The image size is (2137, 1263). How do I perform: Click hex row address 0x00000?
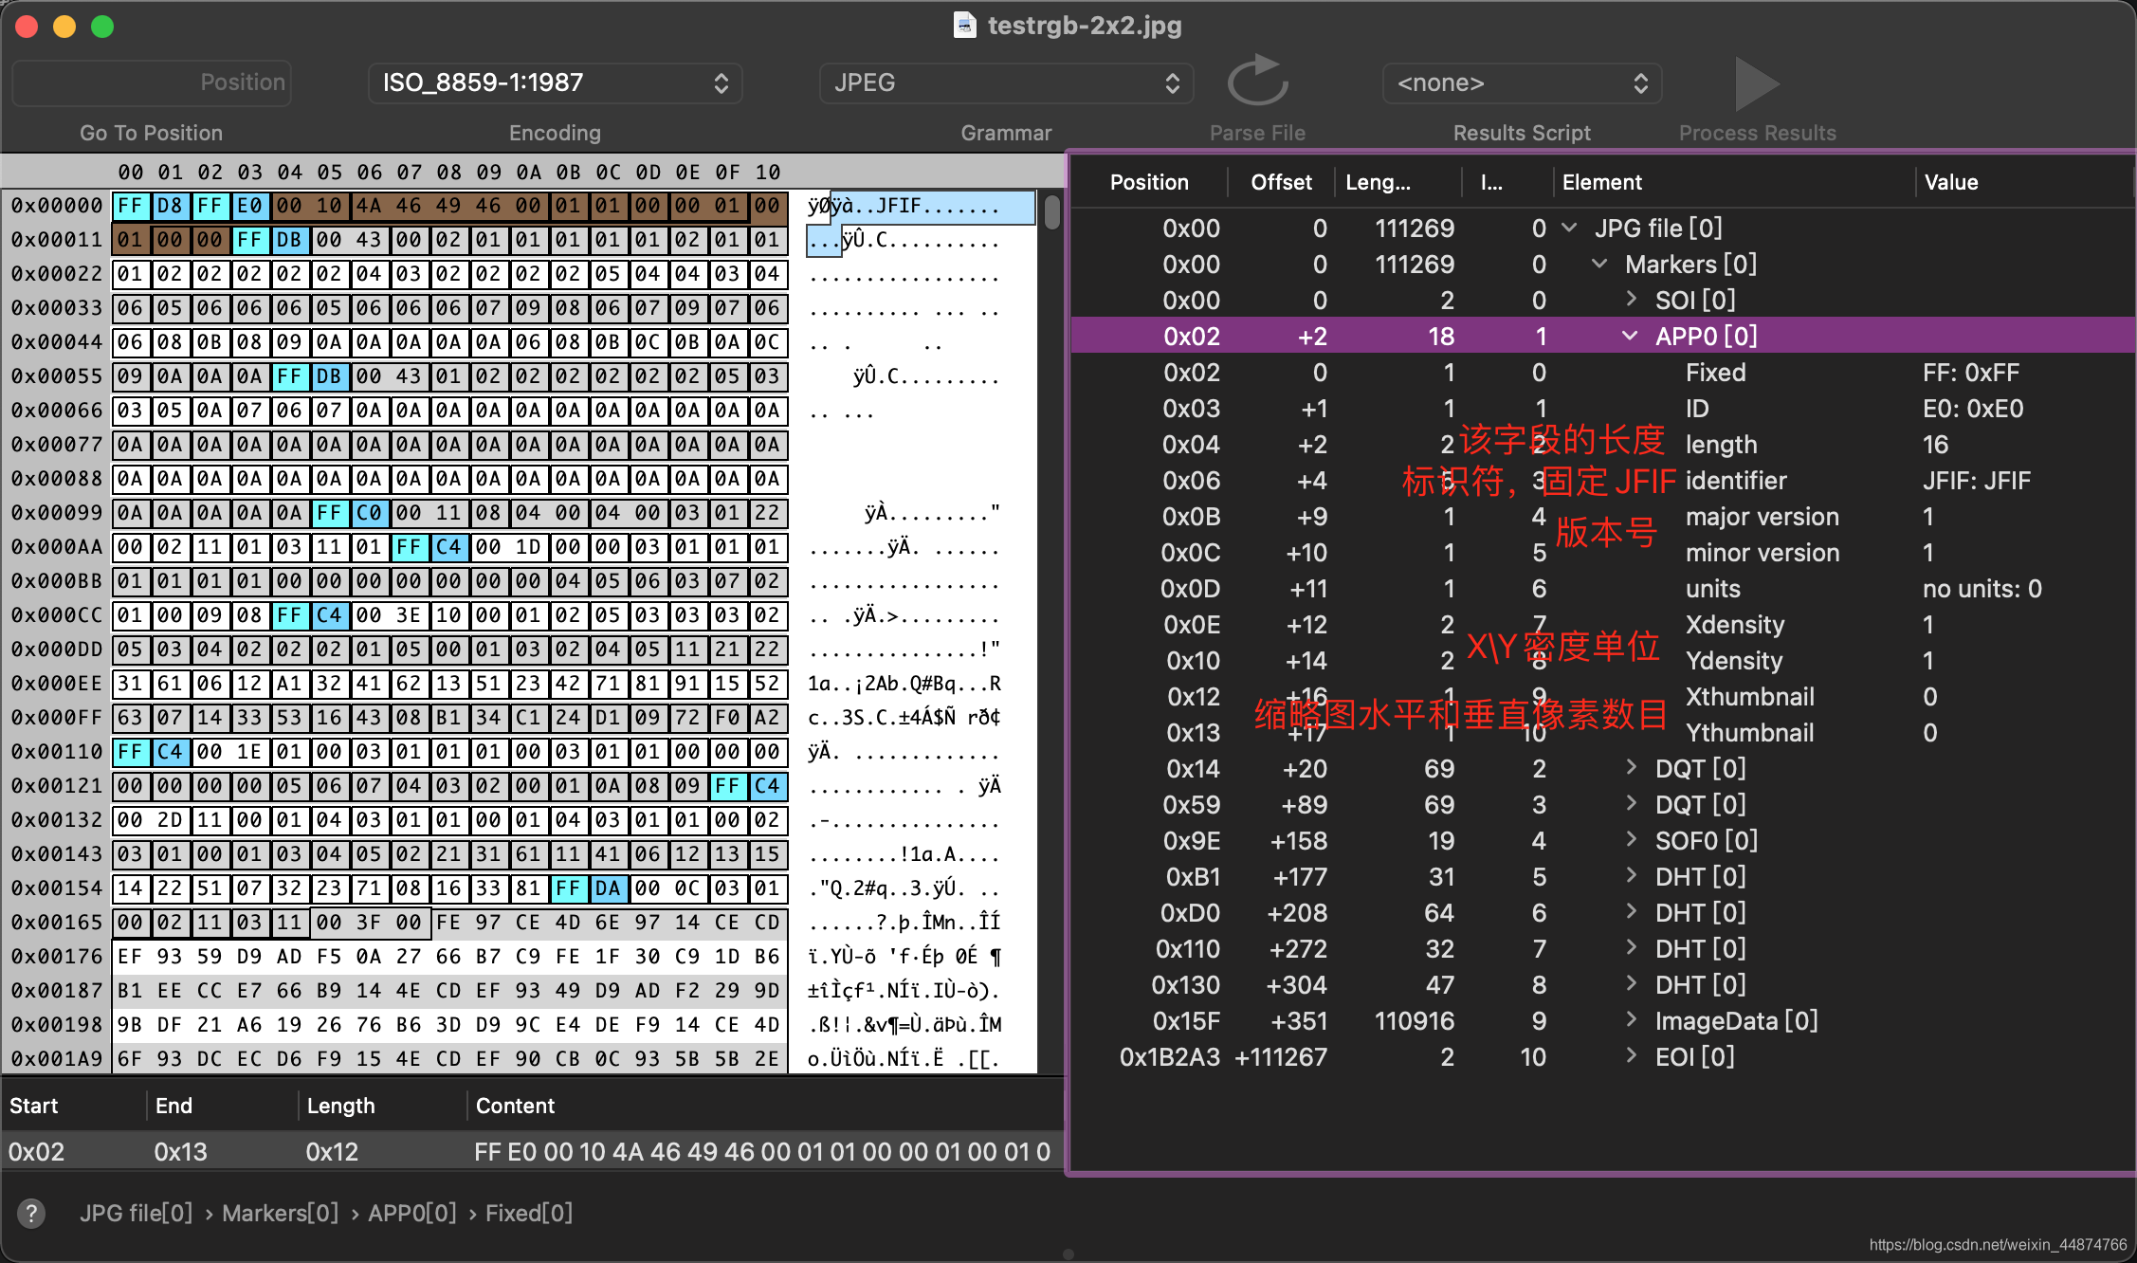tap(57, 206)
